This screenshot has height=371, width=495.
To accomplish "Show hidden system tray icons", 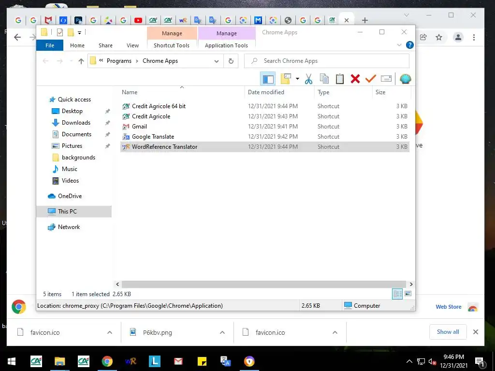I will 409,361.
